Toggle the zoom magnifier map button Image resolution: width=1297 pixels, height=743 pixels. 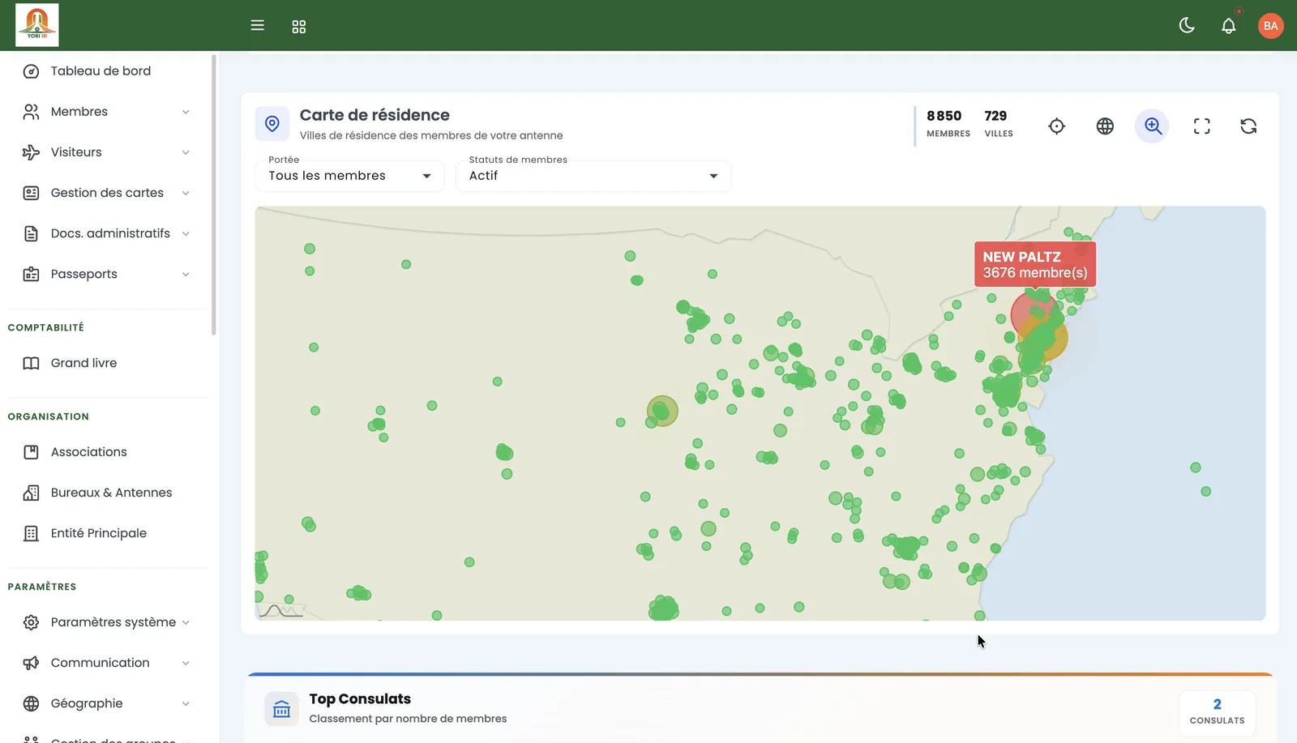pyautogui.click(x=1152, y=126)
